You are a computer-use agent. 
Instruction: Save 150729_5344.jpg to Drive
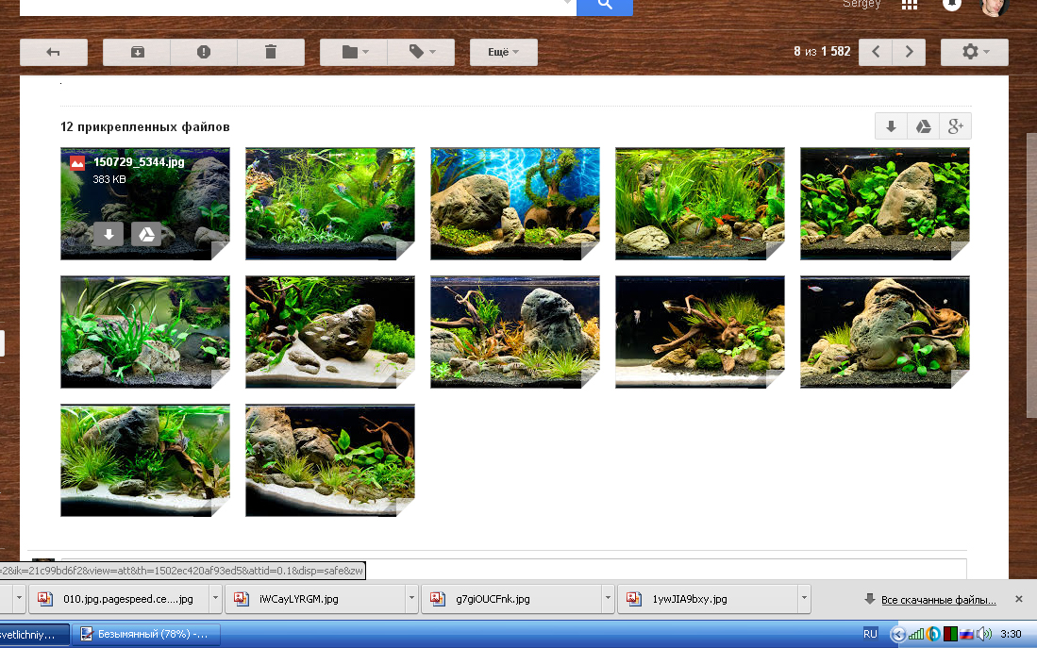[145, 234]
